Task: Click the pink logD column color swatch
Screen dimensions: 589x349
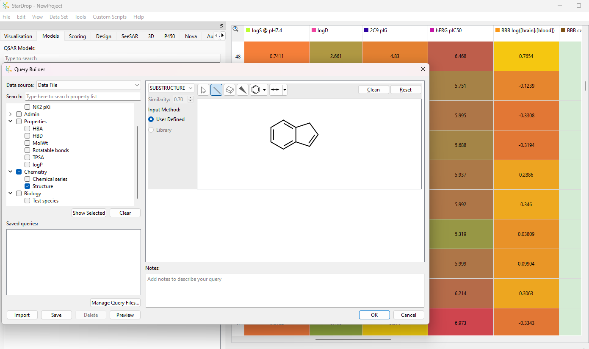Action: point(314,30)
